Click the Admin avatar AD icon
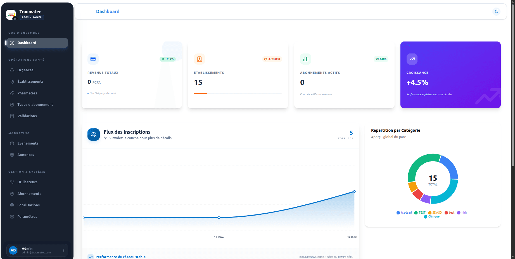Image resolution: width=515 pixels, height=259 pixels. (x=13, y=250)
